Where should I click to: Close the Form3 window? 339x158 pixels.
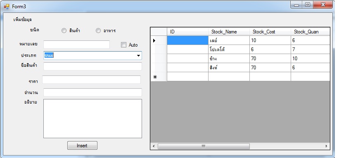coord(323,5)
